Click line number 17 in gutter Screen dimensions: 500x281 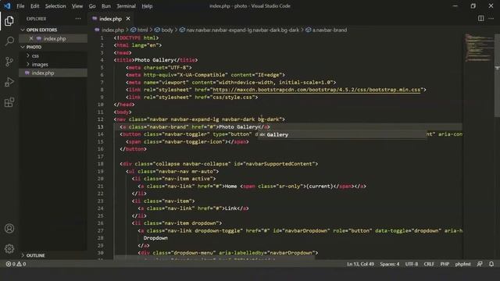coord(101,156)
